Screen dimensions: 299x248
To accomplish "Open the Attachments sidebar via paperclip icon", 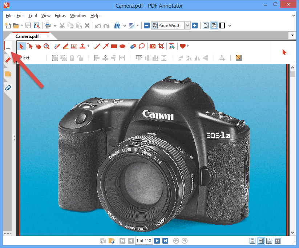I will 8,88.
